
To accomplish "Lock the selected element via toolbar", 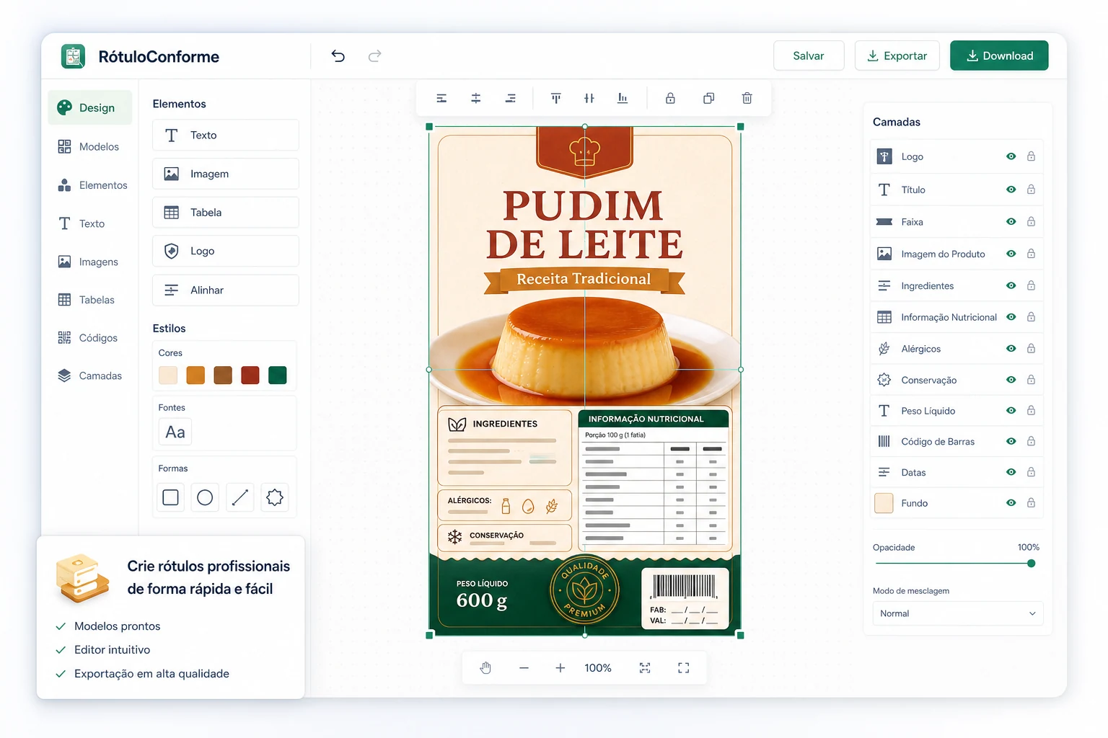I will click(x=670, y=98).
